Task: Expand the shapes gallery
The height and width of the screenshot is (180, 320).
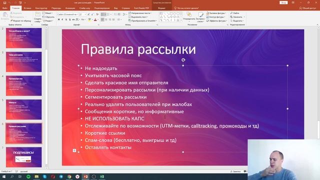Action: pyautogui.click(x=181, y=20)
